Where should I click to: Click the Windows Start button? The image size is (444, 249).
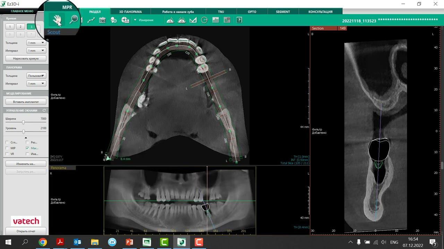pos(8,242)
